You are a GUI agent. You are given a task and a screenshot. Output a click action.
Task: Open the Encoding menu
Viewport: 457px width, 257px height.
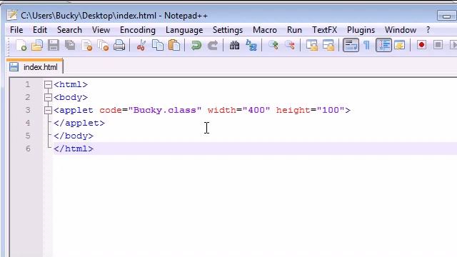click(x=138, y=30)
